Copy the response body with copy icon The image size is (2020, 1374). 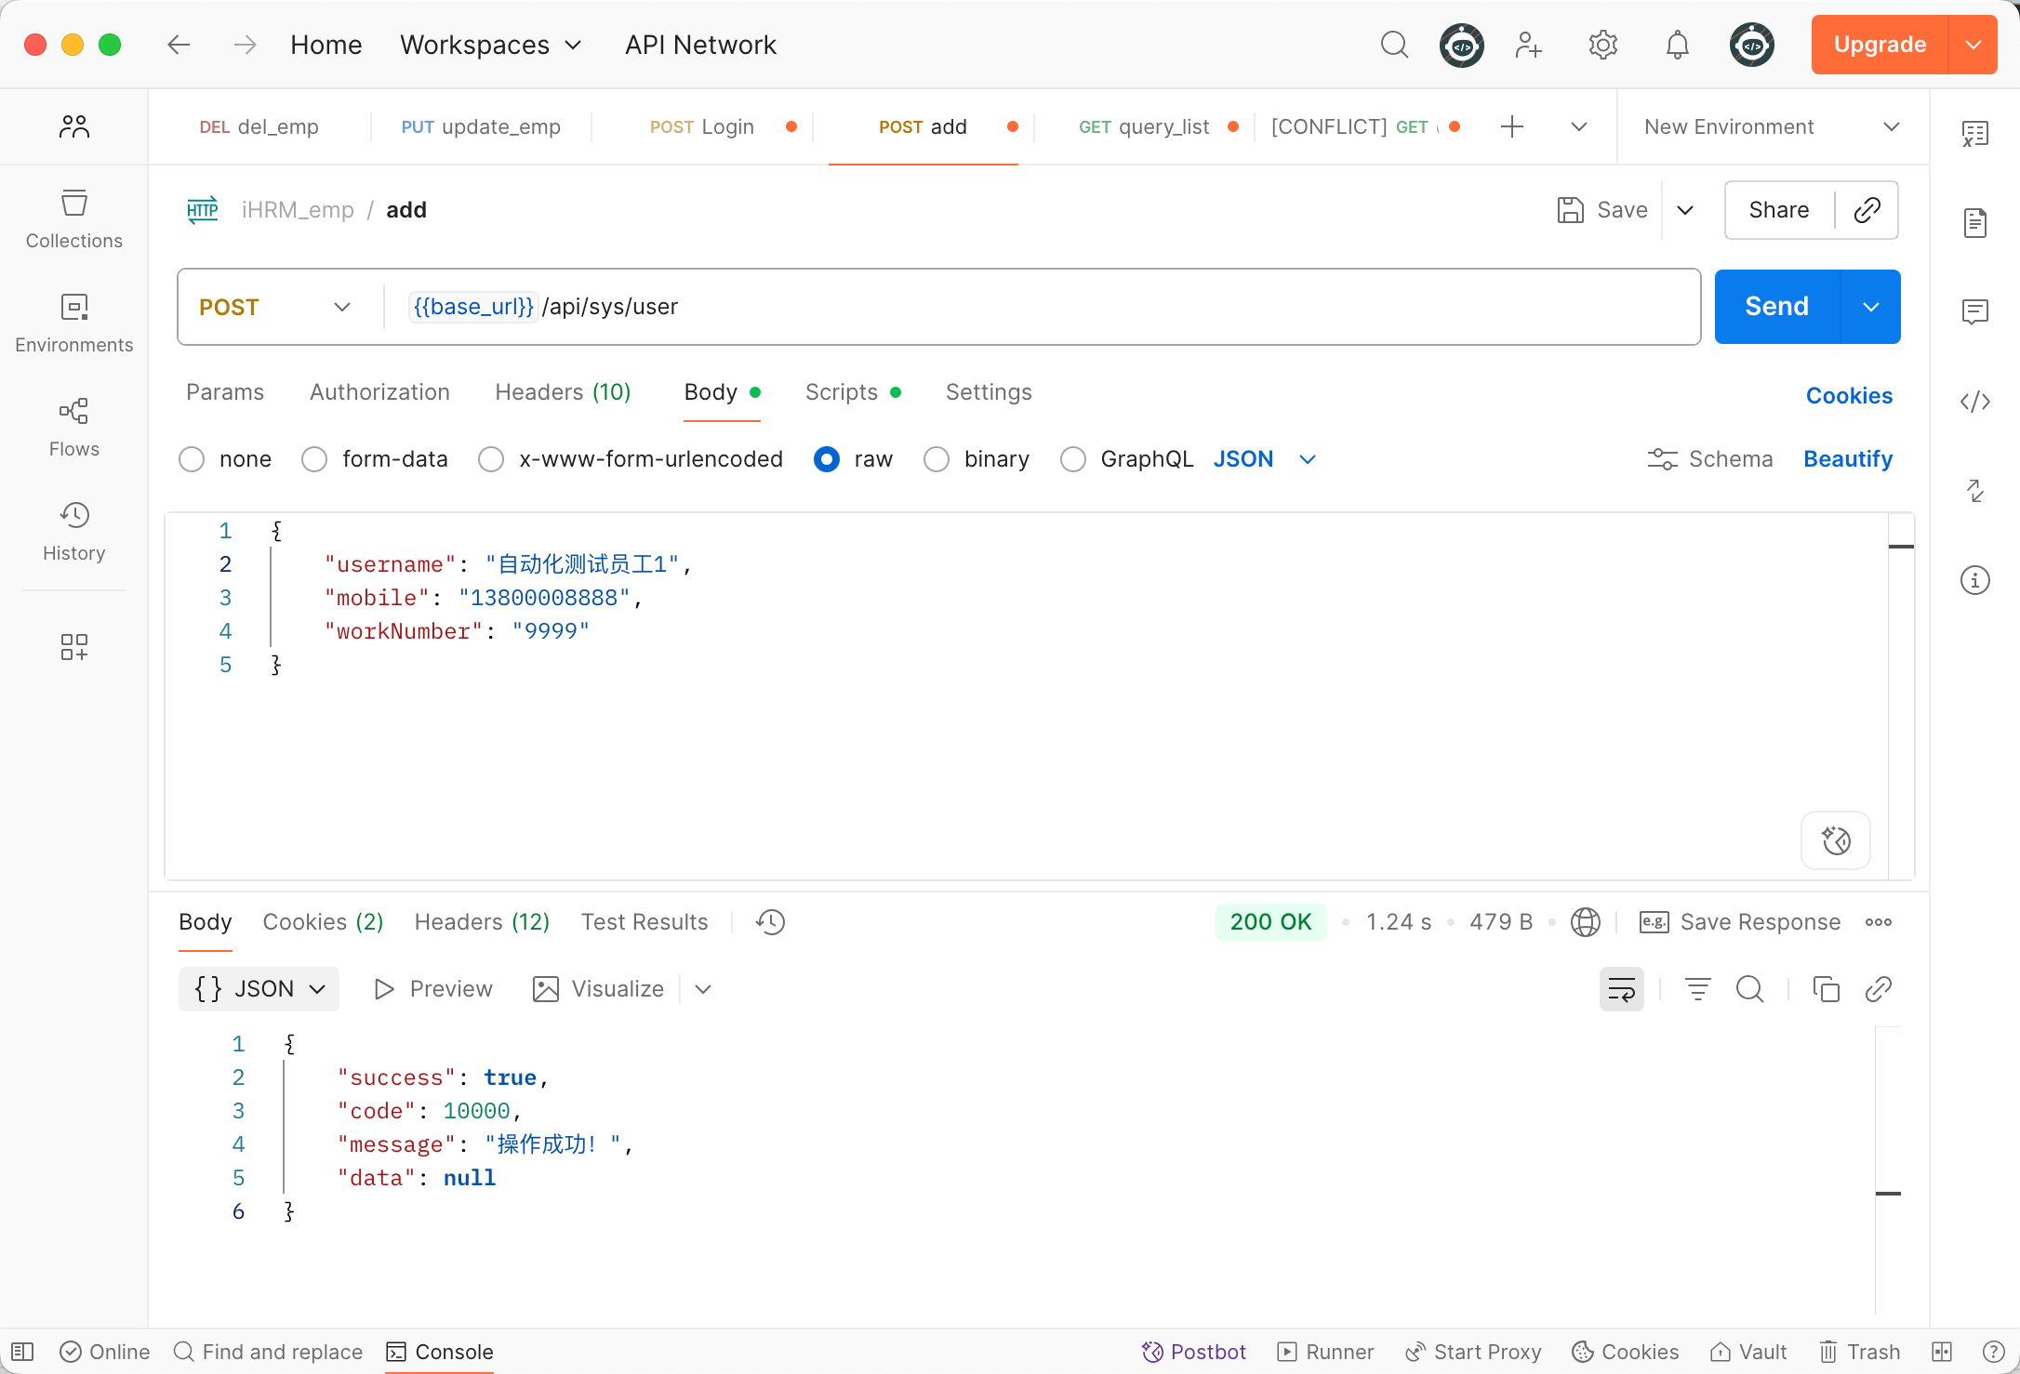[1826, 989]
